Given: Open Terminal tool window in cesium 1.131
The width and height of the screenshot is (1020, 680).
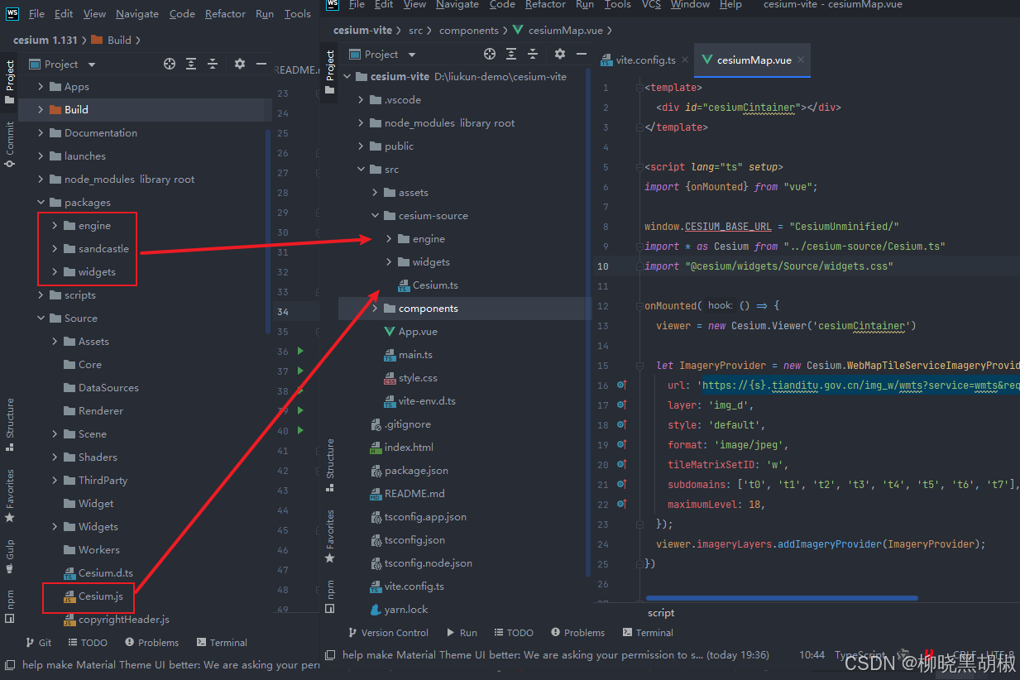Looking at the screenshot, I should 222,643.
